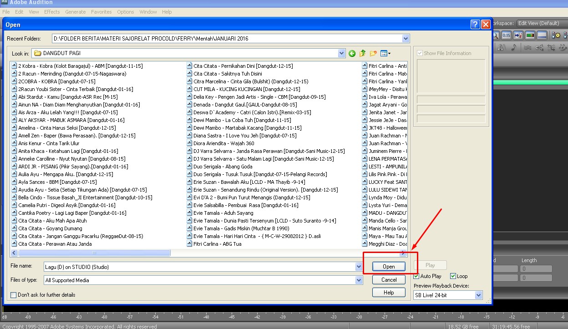Select file Anis Kenur - Cinta Tarik Ulur
568x329 pixels.
(x=45, y=143)
